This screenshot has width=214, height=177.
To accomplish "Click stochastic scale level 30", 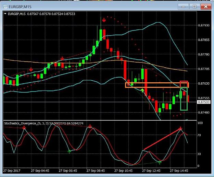I will [199, 154].
